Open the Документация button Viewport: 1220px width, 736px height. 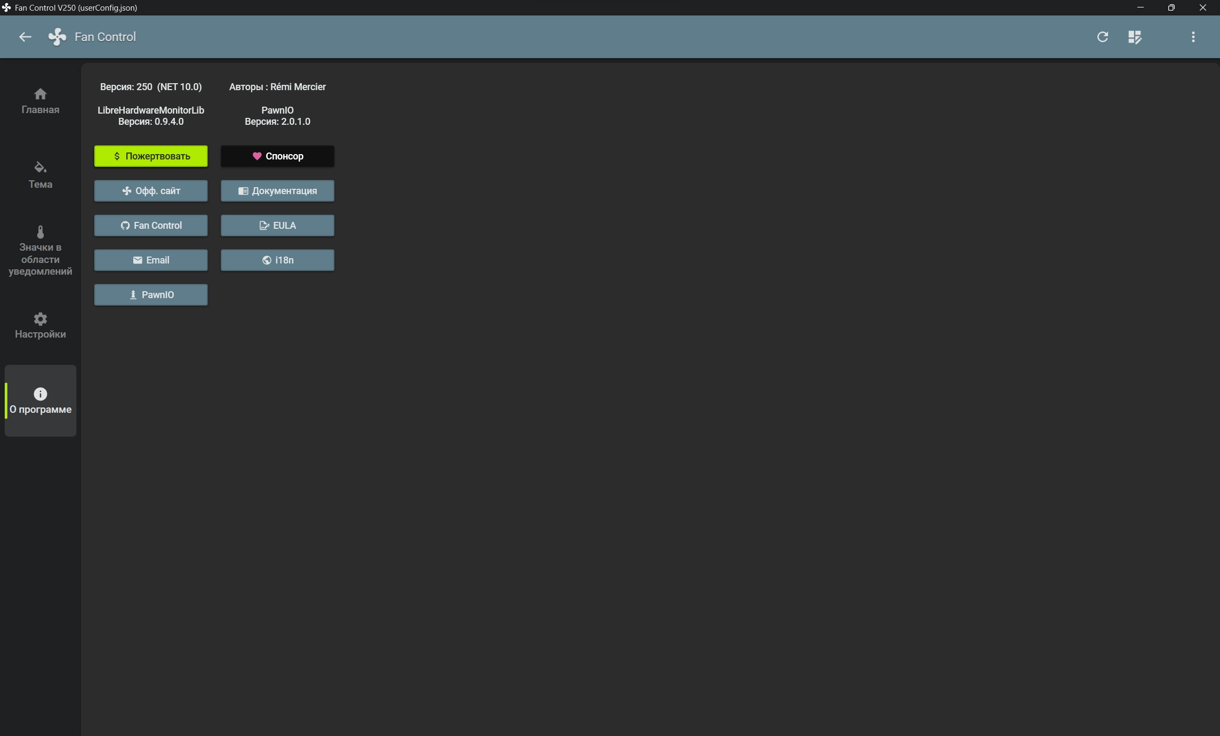(277, 191)
